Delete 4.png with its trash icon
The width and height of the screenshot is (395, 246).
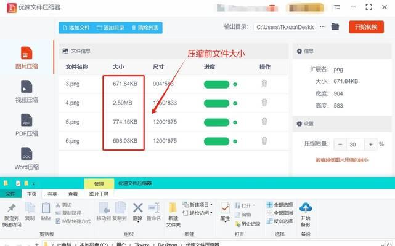click(264, 103)
